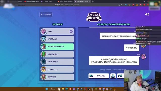Click the red circular browser extension icon
Image resolution: width=161 pixels, height=91 pixels.
(x=133, y=5)
